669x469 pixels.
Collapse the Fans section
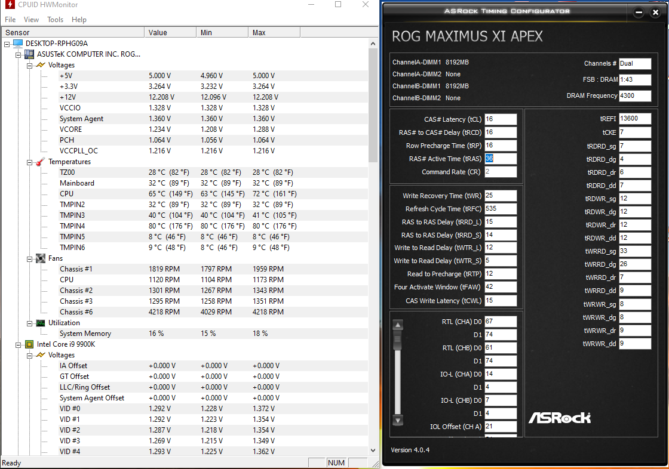(29, 259)
